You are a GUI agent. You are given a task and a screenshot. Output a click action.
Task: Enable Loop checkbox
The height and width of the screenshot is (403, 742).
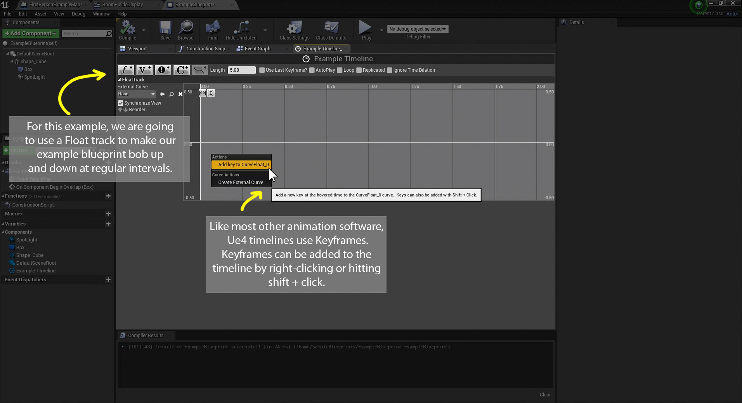pos(340,70)
